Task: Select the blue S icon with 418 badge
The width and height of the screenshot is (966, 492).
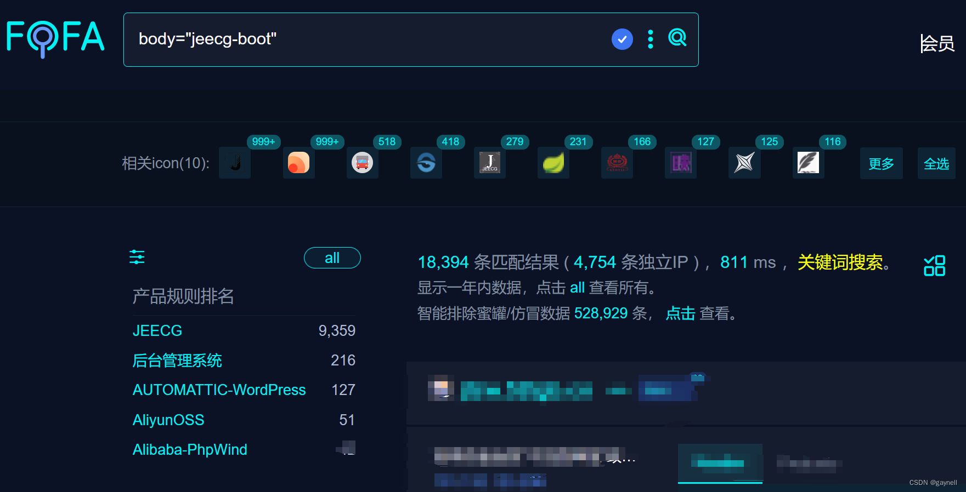Action: 426,163
